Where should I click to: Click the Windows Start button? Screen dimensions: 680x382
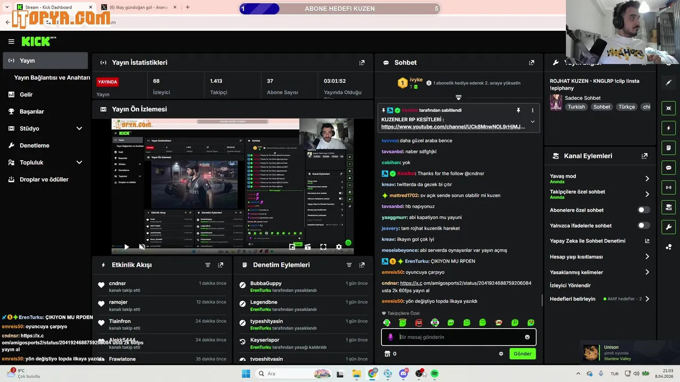[x=246, y=374]
